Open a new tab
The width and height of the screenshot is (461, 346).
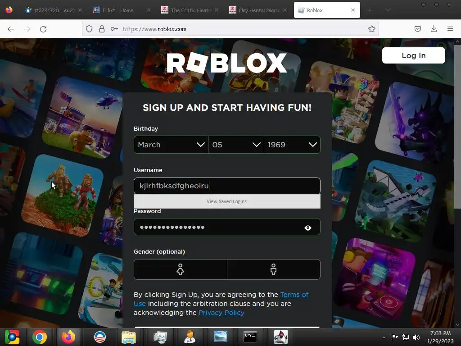370,10
